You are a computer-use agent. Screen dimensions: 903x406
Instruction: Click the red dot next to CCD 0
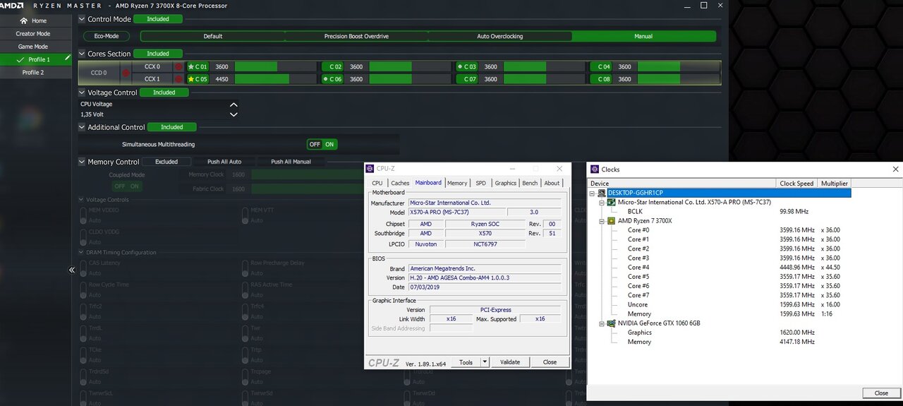pyautogui.click(x=126, y=73)
